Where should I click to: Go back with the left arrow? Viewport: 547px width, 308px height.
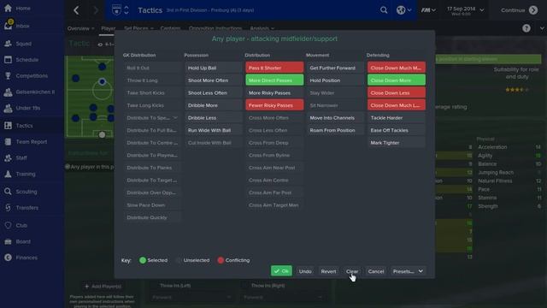pos(76,10)
